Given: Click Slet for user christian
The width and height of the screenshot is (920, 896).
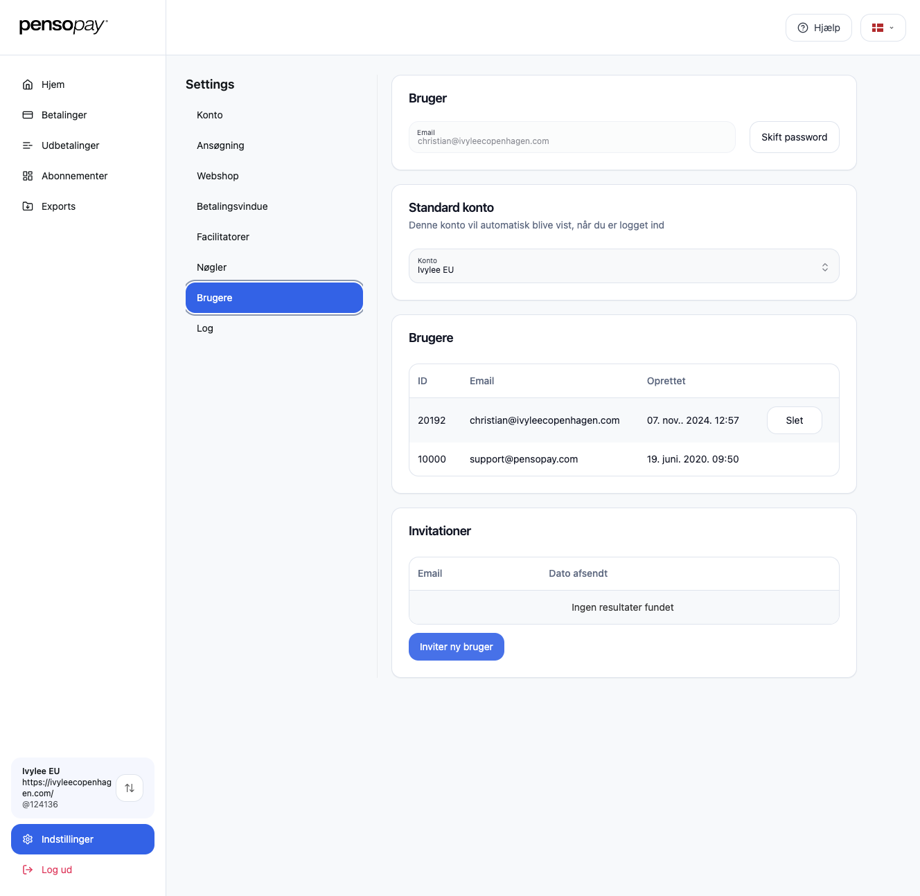Looking at the screenshot, I should coord(795,420).
